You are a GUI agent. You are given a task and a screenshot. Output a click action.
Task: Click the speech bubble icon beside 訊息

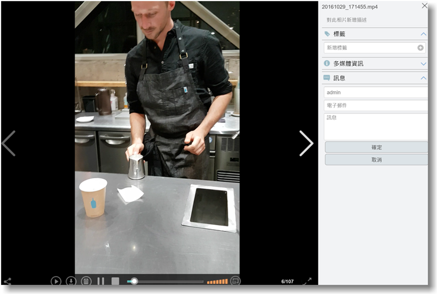(x=327, y=78)
